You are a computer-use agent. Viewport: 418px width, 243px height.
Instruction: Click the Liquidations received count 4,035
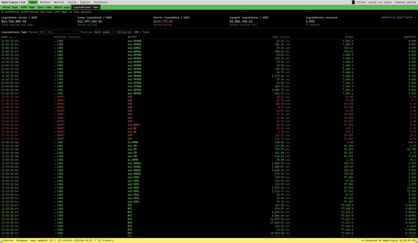coord(310,21)
